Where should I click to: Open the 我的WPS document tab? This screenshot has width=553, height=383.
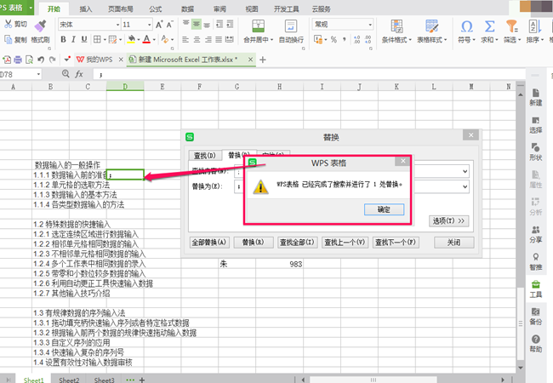(x=99, y=60)
